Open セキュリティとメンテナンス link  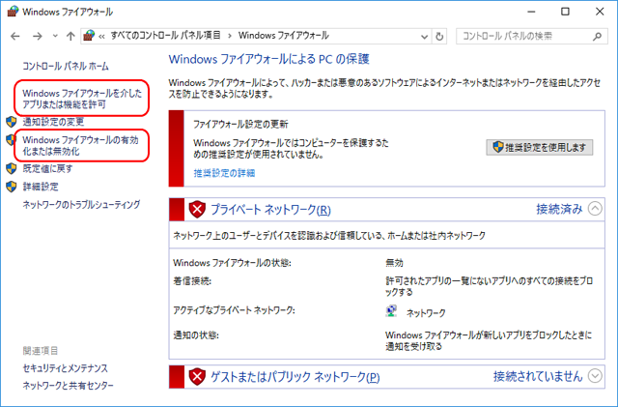(x=65, y=368)
